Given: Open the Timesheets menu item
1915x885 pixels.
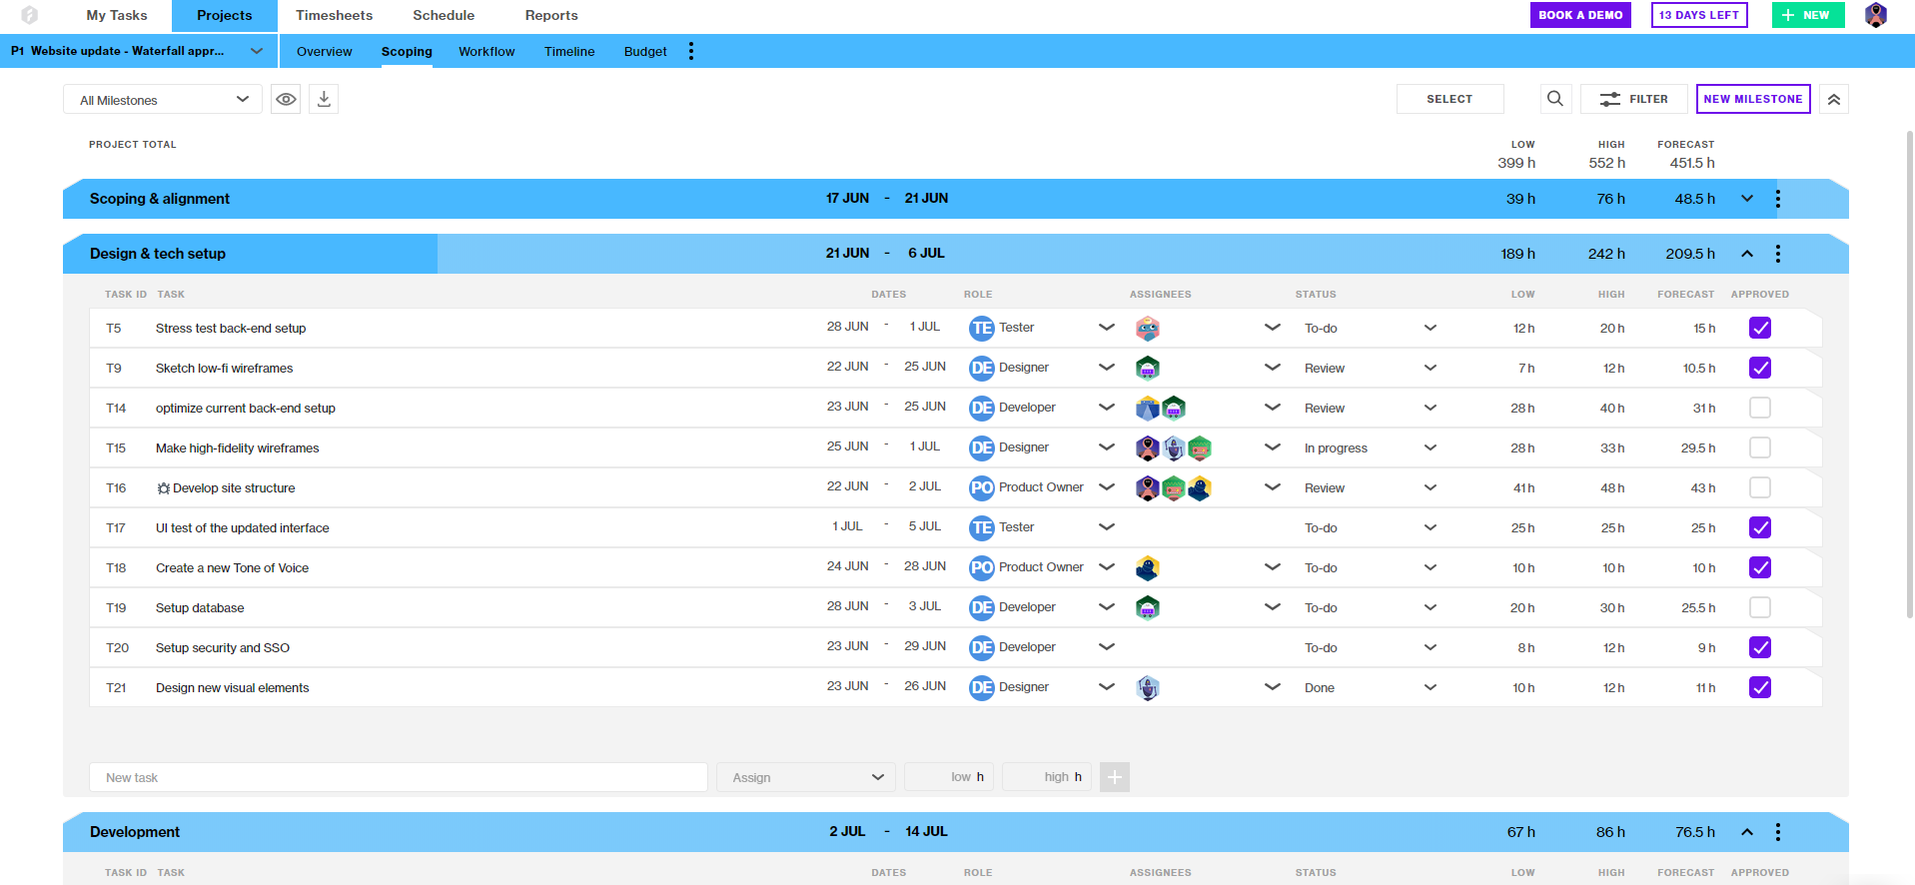Looking at the screenshot, I should click(x=334, y=15).
